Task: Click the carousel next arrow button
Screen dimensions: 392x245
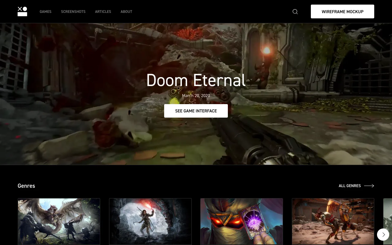Action: [383, 235]
